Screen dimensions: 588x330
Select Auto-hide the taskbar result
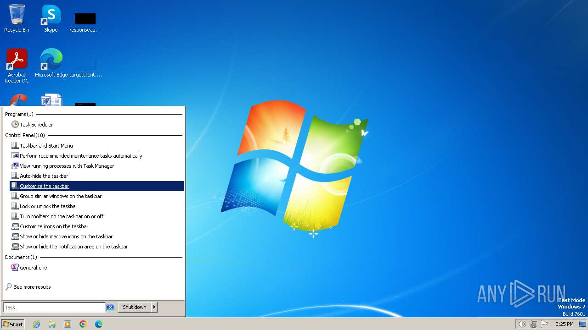pyautogui.click(x=96, y=176)
